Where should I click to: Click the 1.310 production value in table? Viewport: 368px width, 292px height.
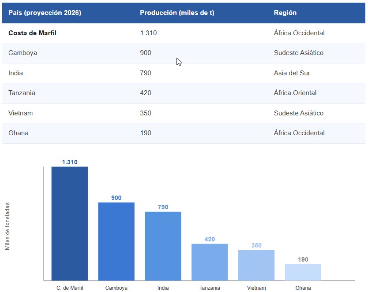(x=148, y=33)
